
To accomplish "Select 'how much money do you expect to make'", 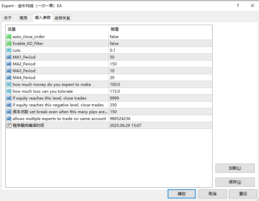I will coord(52,85).
